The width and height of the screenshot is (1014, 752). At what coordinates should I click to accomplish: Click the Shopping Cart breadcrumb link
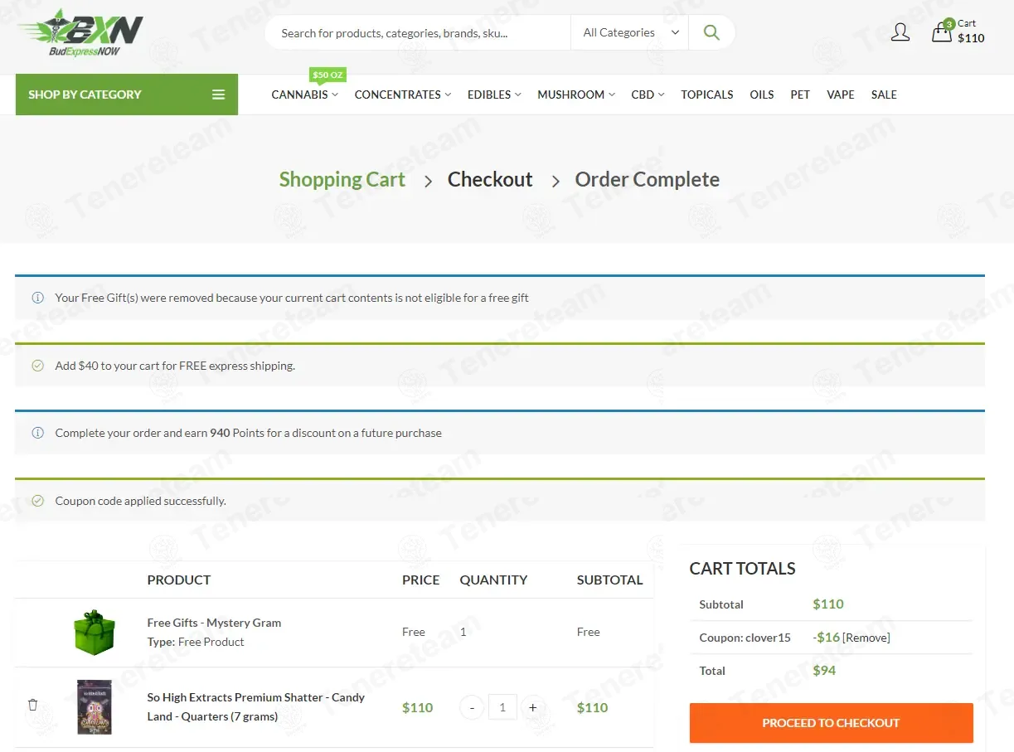tap(342, 179)
